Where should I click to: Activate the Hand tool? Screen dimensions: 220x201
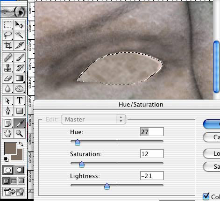click(8, 133)
